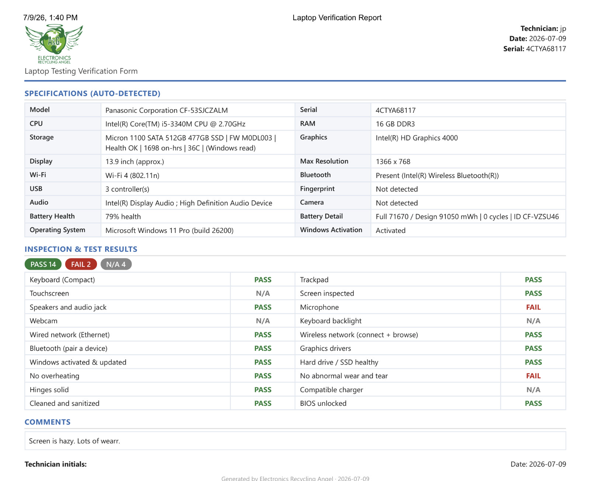Select the USB value '3 controller(s)'

[127, 189]
